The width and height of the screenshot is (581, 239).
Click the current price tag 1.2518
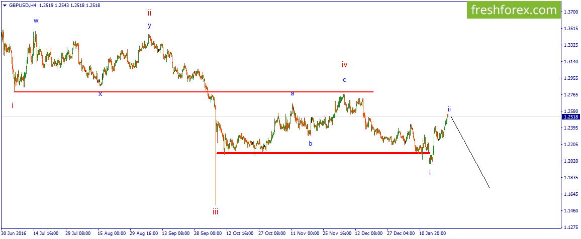pyautogui.click(x=570, y=117)
